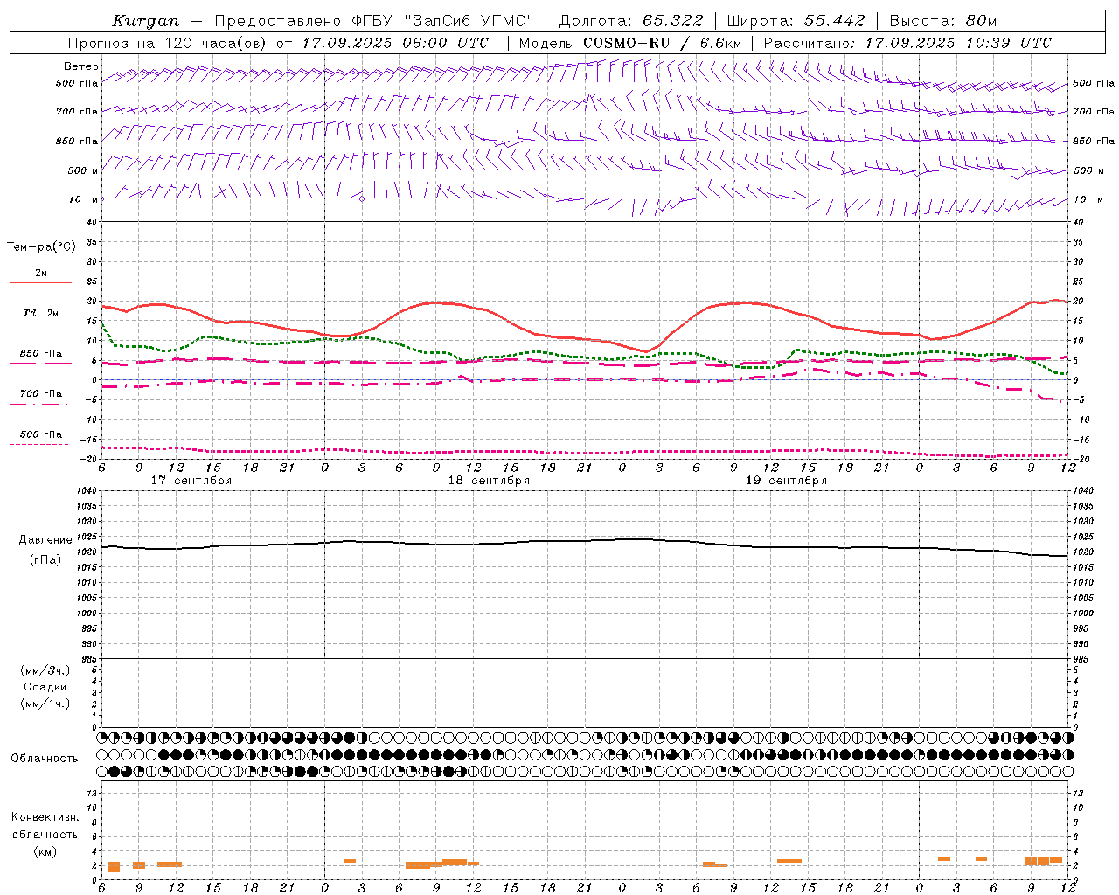Click the "Осадки" precipitation label
1119x895 pixels.
(45, 687)
